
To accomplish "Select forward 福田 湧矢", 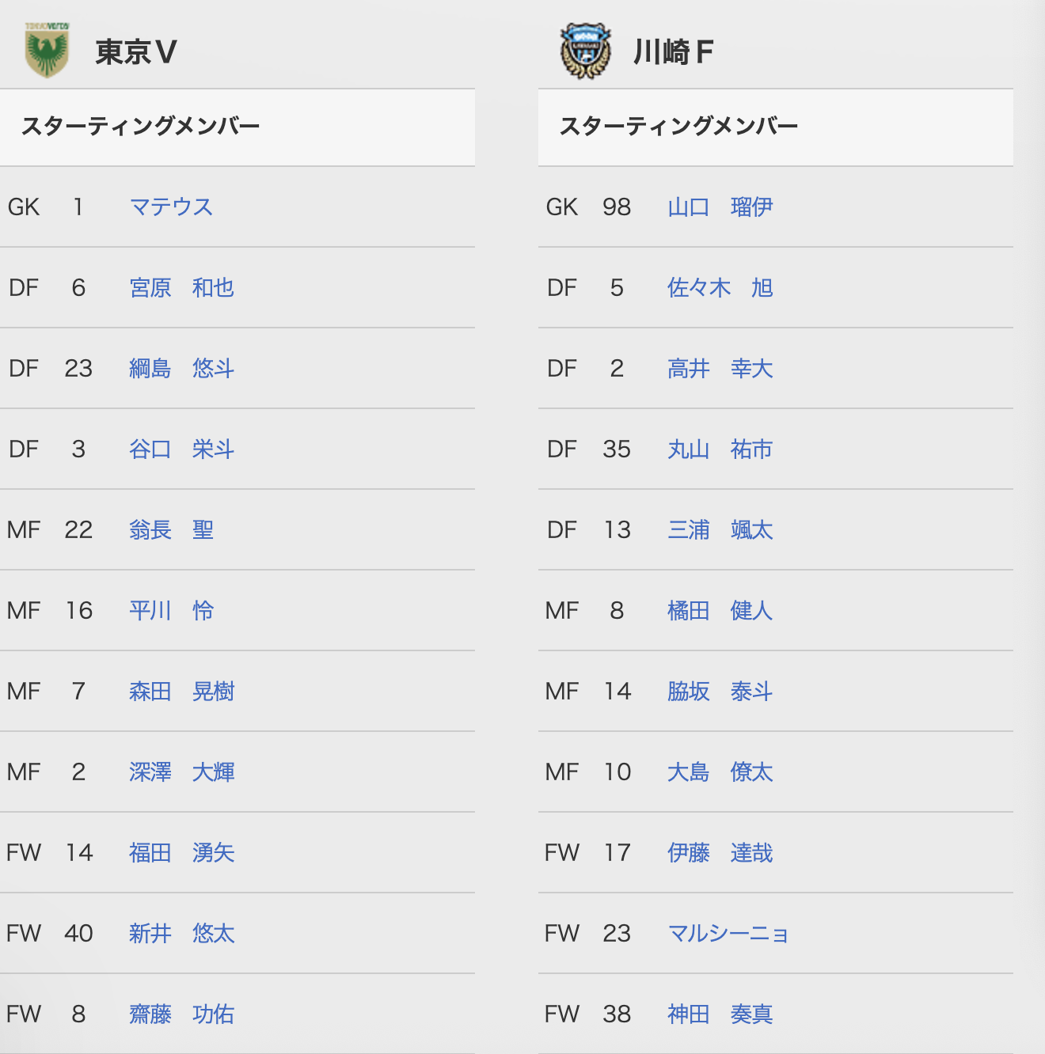I will click(x=182, y=852).
